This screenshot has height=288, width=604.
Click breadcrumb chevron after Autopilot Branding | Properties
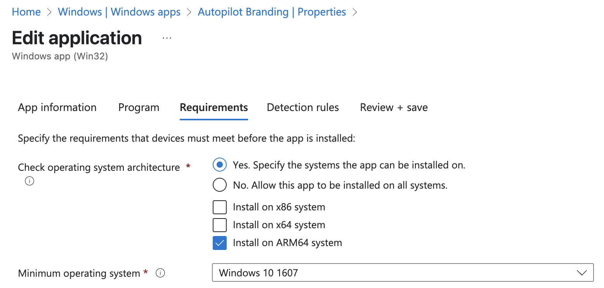click(x=354, y=12)
